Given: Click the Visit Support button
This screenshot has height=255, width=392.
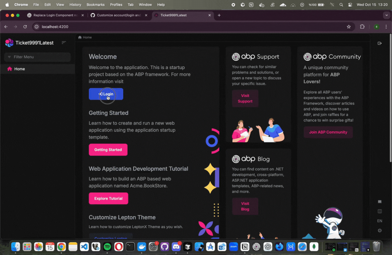Looking at the screenshot, I should click(245, 98).
